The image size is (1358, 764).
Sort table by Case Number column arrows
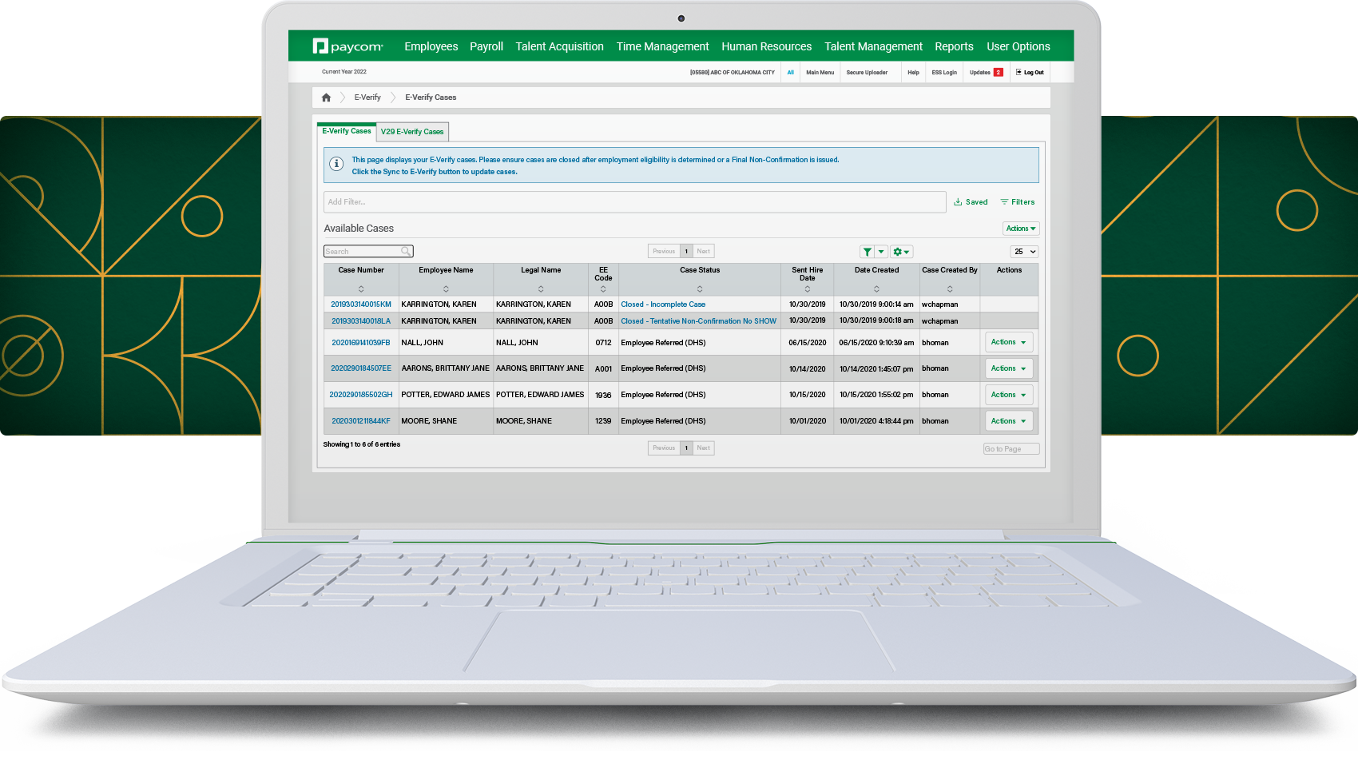[361, 288]
